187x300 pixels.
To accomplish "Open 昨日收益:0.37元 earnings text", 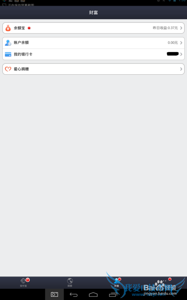I will point(165,28).
